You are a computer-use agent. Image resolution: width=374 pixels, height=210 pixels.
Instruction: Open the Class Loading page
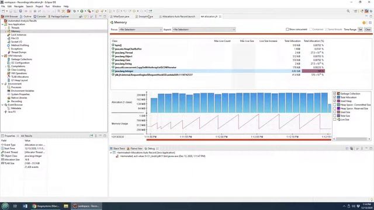click(18, 70)
